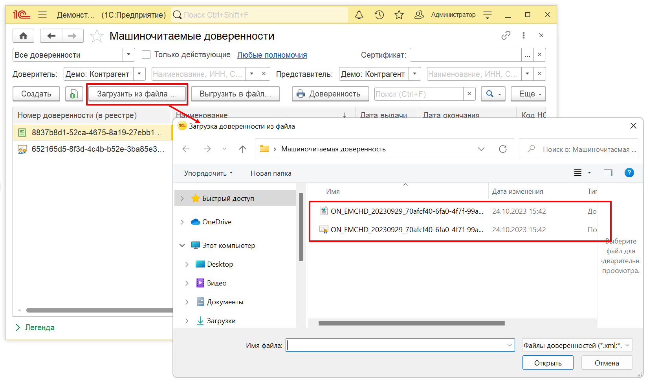Viewport: 647px width, 380px height.
Task: Expand Быстрый доступ tree node
Action: pyautogui.click(x=182, y=198)
